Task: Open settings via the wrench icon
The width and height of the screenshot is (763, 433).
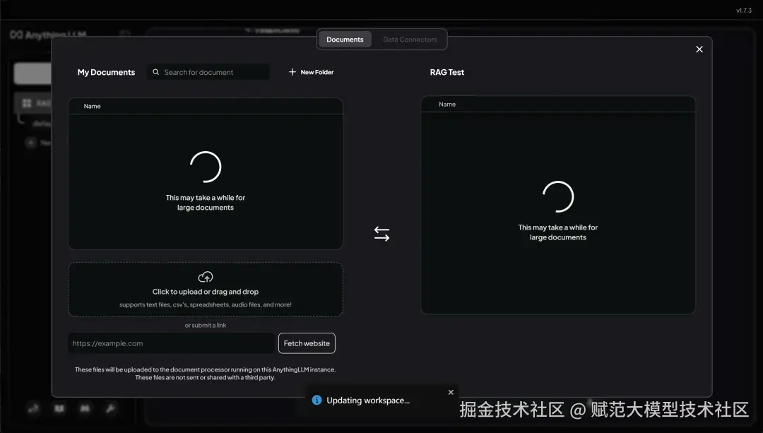Action: tap(111, 408)
